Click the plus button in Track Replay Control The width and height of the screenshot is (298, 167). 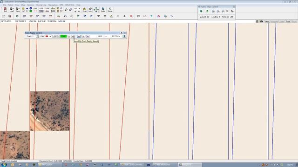click(x=69, y=36)
